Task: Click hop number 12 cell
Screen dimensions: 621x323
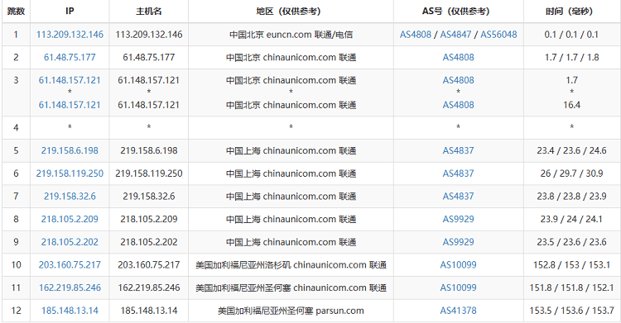Action: click(x=16, y=311)
